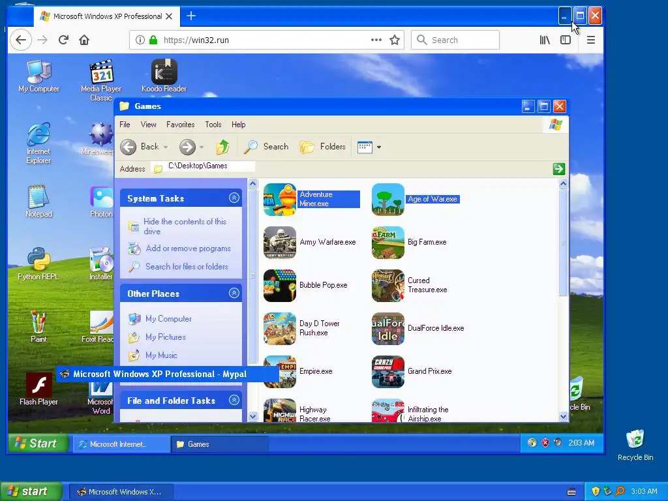
Task: Open Notepad from the desktop
Action: (38, 202)
